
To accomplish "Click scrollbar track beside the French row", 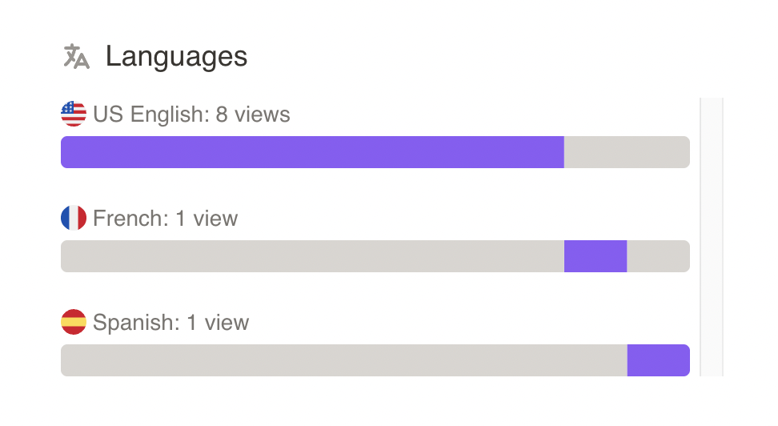I will [x=712, y=239].
